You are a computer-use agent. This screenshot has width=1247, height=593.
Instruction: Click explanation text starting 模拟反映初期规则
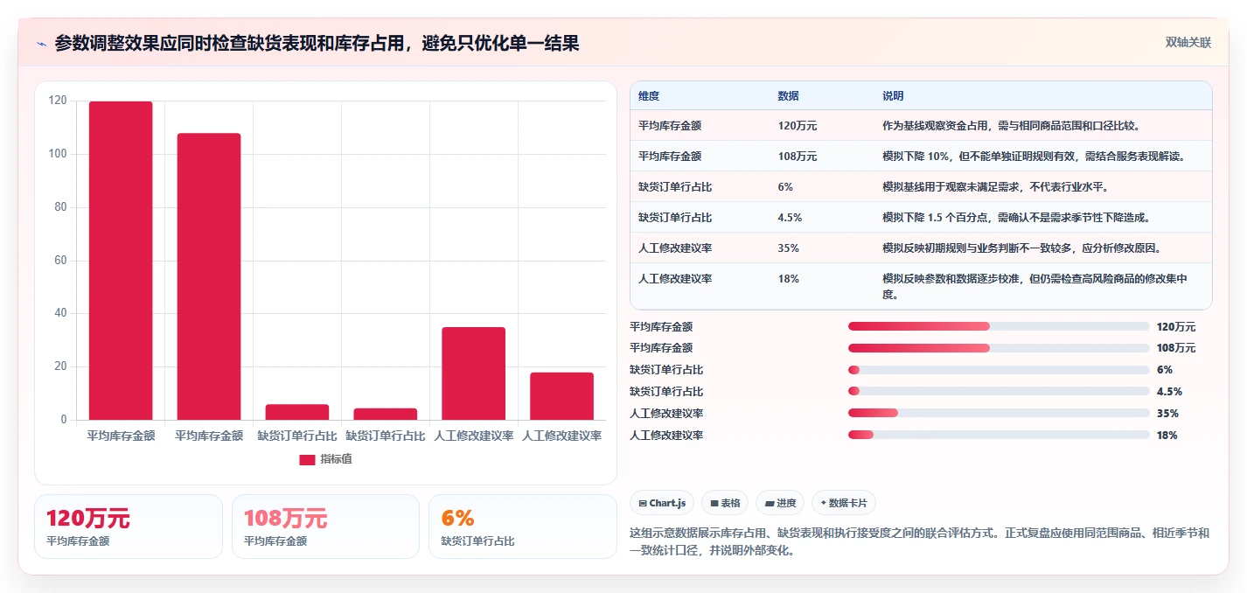point(1022,248)
